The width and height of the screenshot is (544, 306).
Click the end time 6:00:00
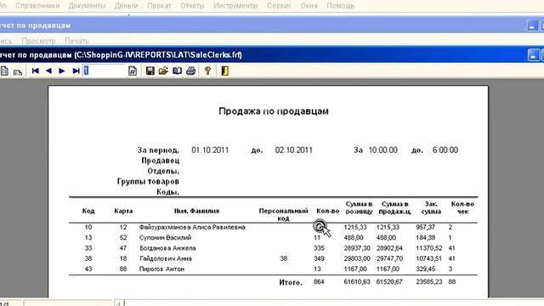tap(445, 150)
